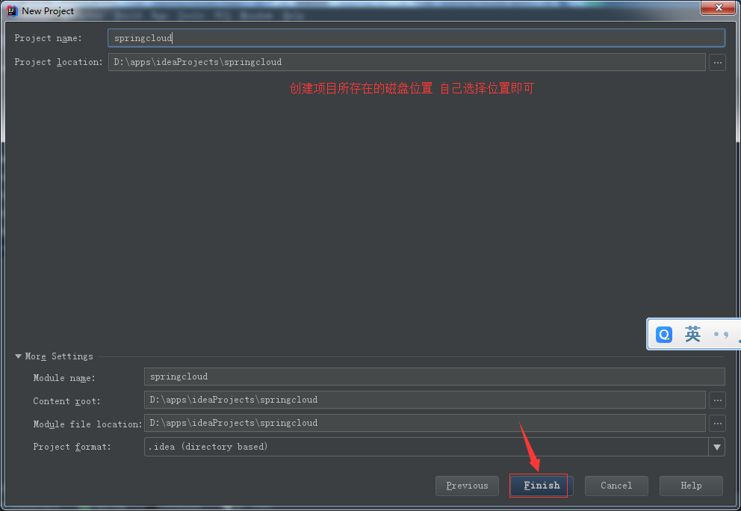Click the New Project title text
This screenshot has height=511, width=741.
pyautogui.click(x=48, y=11)
